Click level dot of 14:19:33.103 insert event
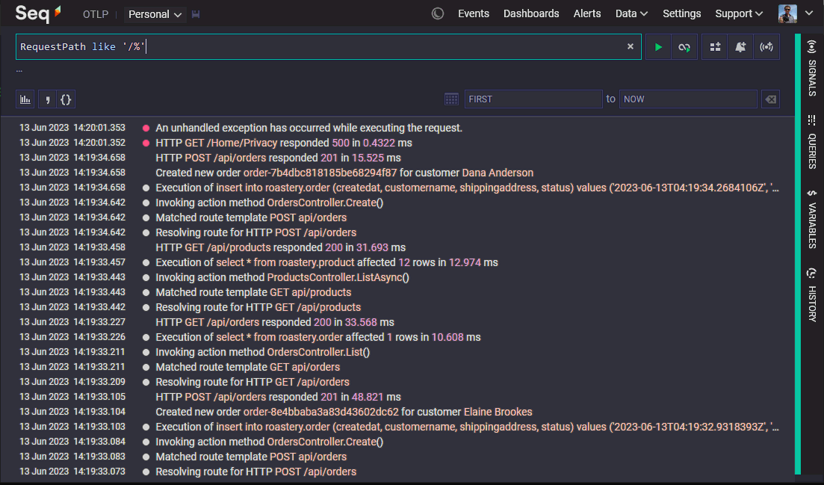 pos(146,427)
